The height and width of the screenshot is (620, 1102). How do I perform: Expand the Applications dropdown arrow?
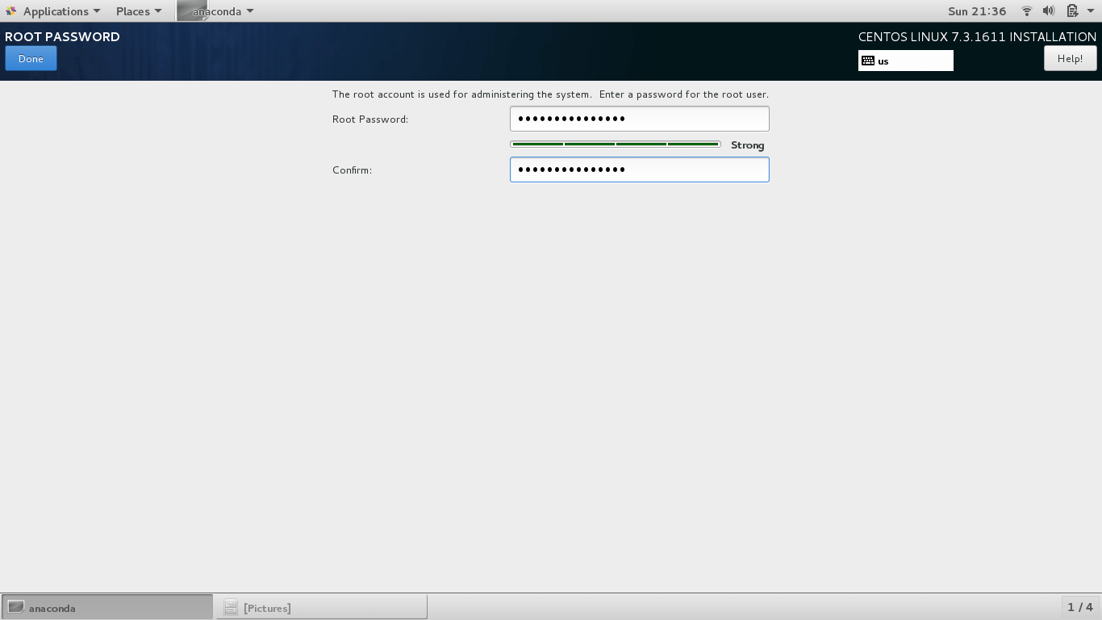click(97, 11)
